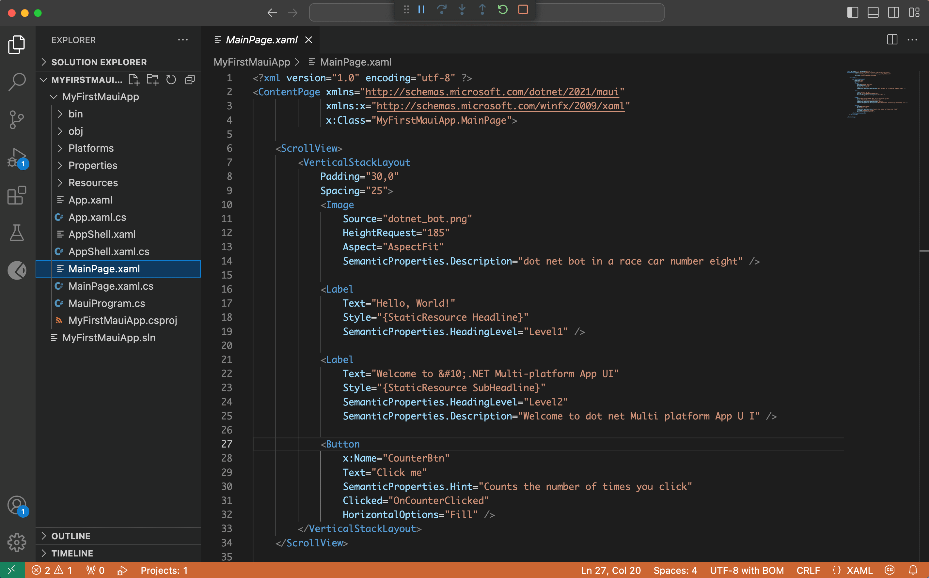Open the Testing flask view
929x578 pixels.
tap(17, 233)
